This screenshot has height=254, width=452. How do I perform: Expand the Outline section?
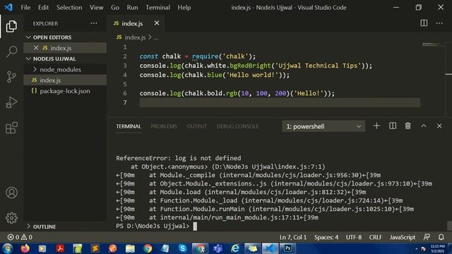[x=28, y=226]
